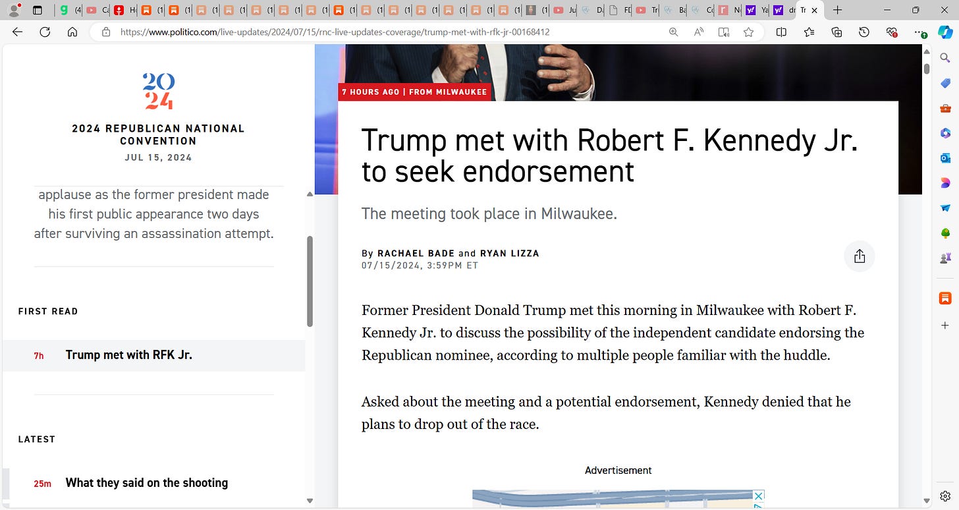The width and height of the screenshot is (959, 510).
Task: Open the green tree sidebar app
Action: [x=945, y=233]
